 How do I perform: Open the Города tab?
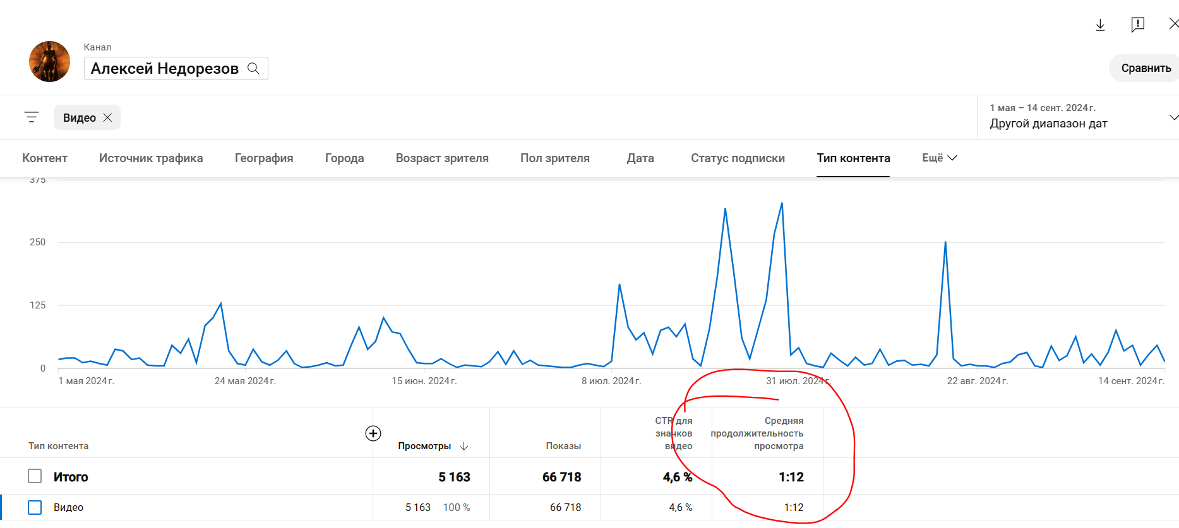[x=344, y=158]
